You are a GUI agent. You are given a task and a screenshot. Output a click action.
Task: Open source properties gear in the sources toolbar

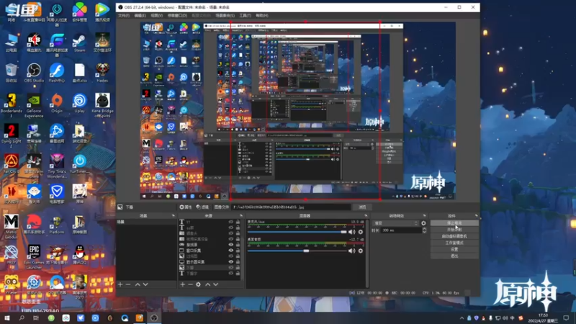[199, 284]
